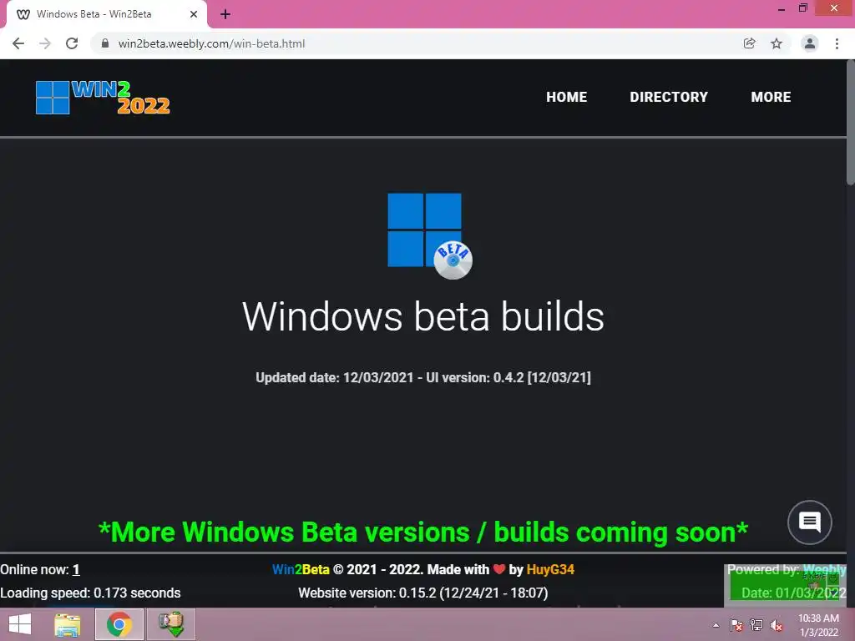Bookmark page with the star icon
The width and height of the screenshot is (855, 641).
pos(777,43)
